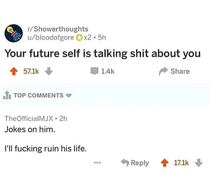Open the Top Comments sorting label
This screenshot has width=211, height=187.
[39, 95]
